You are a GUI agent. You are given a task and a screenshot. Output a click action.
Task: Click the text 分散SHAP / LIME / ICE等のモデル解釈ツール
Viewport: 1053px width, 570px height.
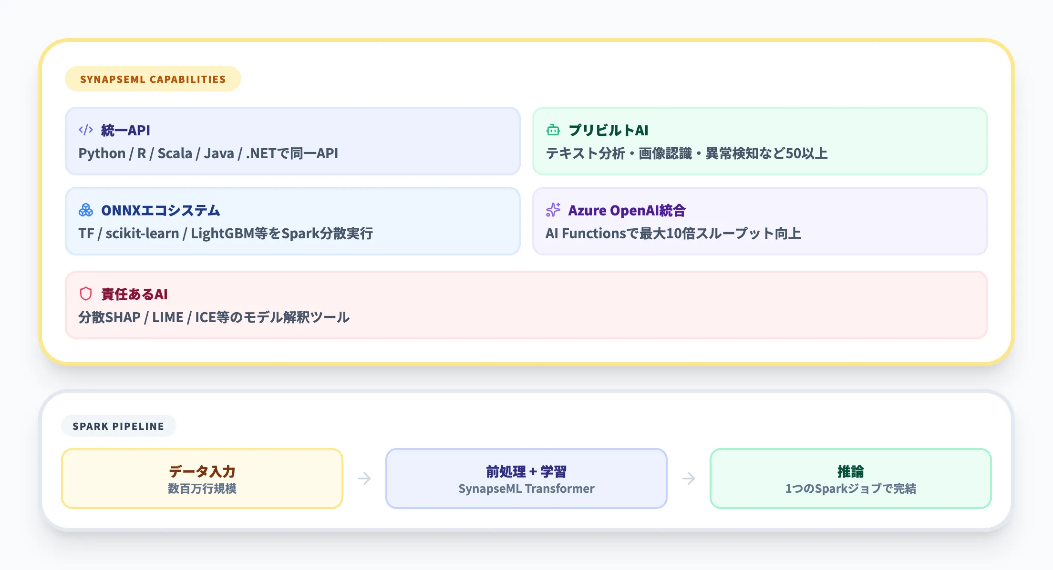click(214, 316)
